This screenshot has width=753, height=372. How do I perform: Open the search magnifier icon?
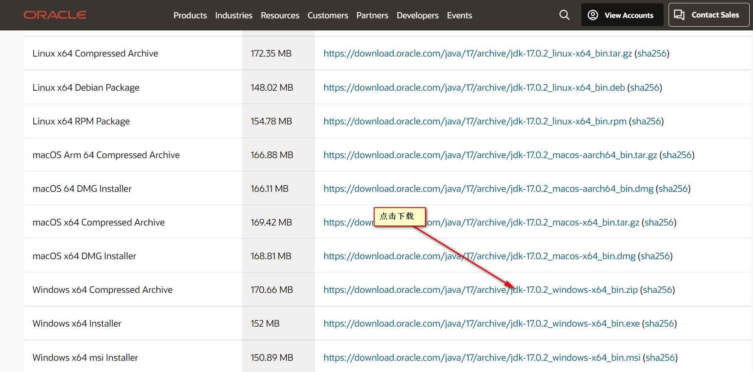[564, 15]
